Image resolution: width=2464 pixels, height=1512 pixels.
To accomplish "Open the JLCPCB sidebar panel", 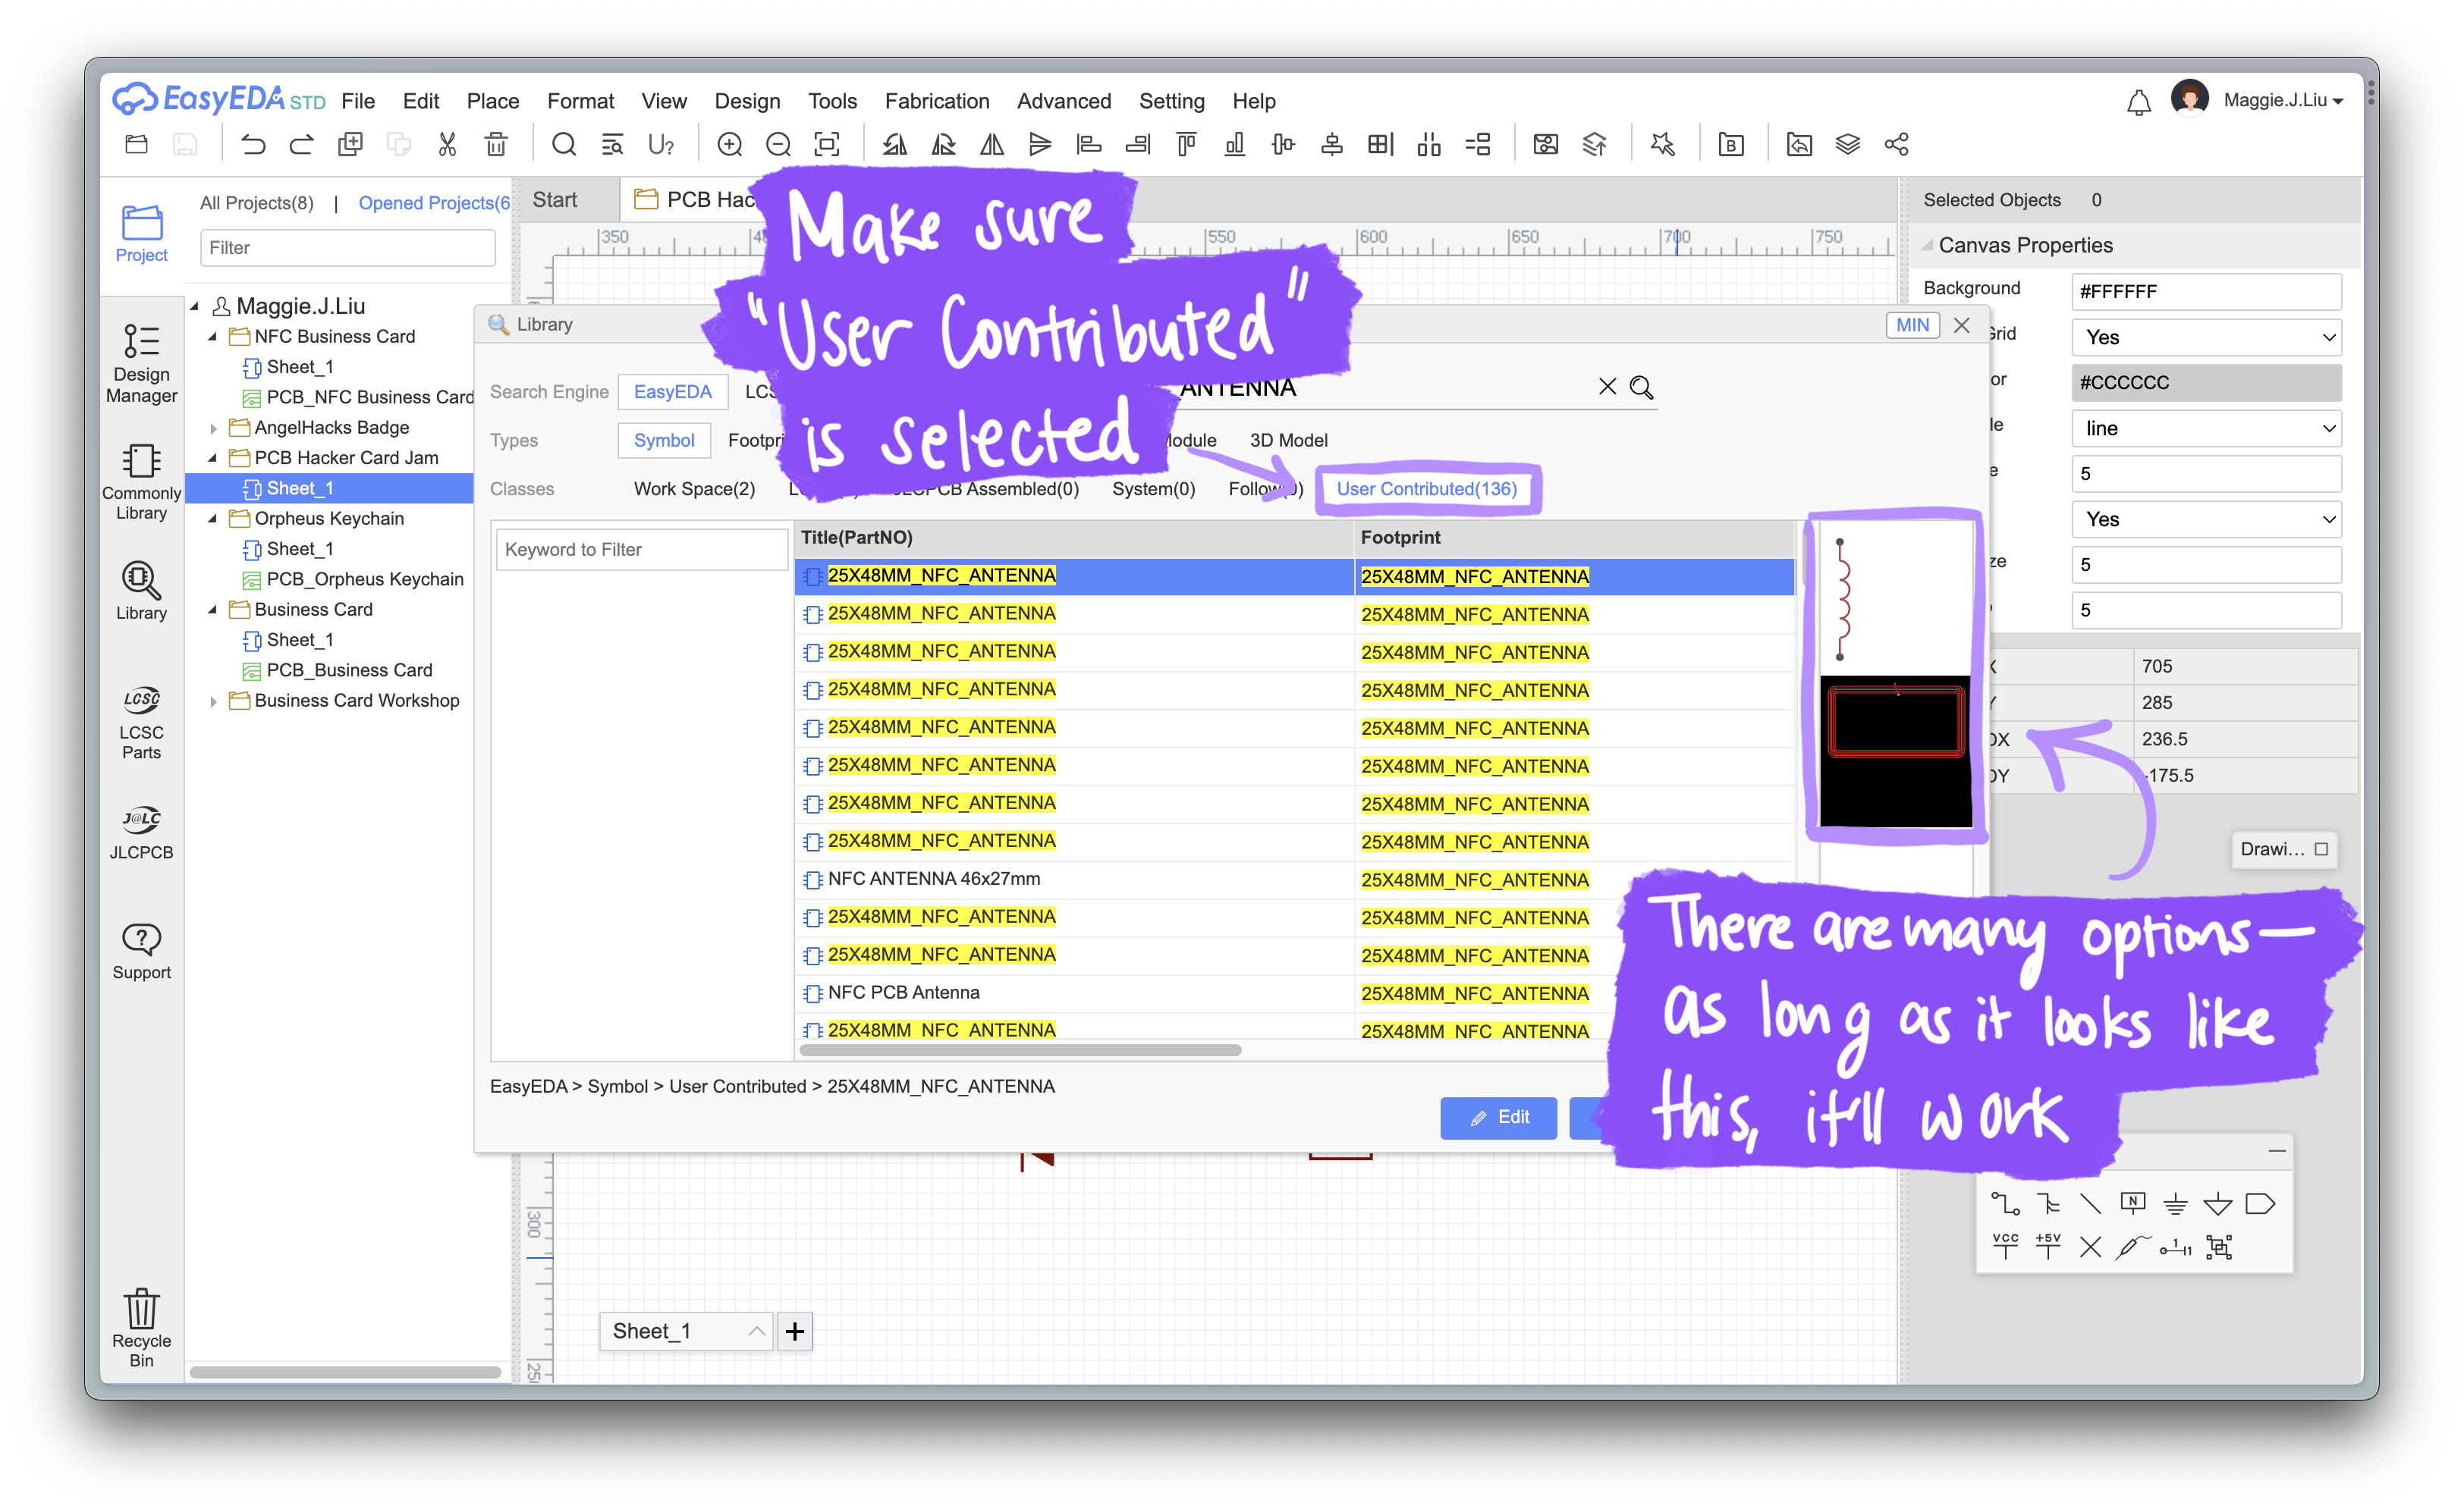I will 141,833.
